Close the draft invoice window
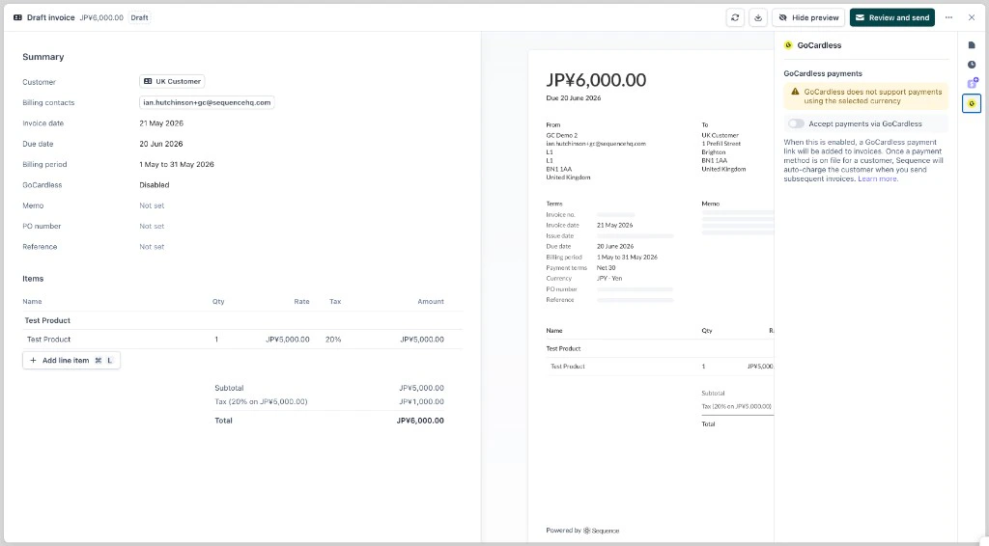 (972, 17)
